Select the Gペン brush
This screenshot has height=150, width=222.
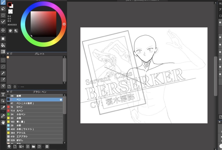35,107
